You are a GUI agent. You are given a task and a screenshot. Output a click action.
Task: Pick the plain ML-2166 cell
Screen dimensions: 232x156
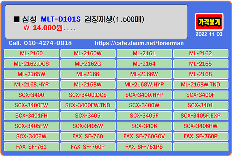[x=88, y=74]
